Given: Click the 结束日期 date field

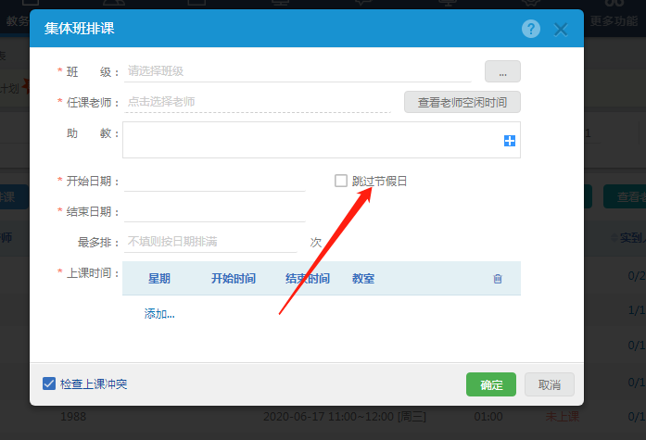Looking at the screenshot, I should coord(215,212).
